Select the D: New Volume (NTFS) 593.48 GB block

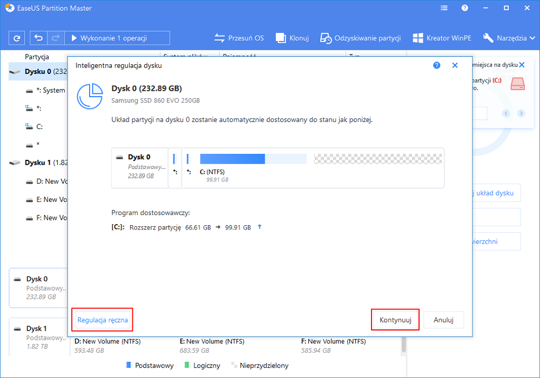(107, 346)
